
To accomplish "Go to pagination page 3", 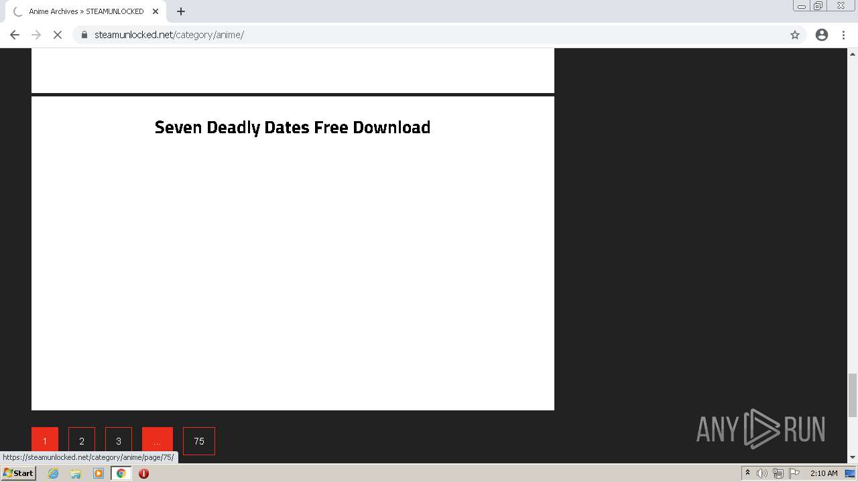I will pos(119,441).
